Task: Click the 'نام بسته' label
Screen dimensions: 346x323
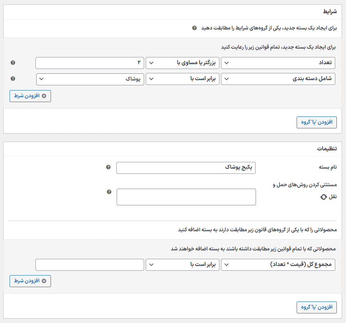Action: point(328,167)
